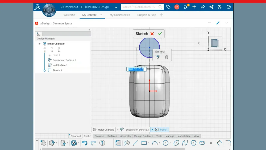This screenshot has height=150, width=266.
Task: Click the dimension value input field
Action: click(136, 69)
